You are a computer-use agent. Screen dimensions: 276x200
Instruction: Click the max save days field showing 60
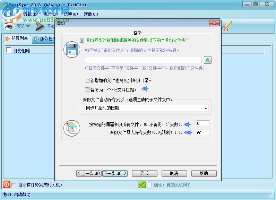pyautogui.click(x=203, y=133)
